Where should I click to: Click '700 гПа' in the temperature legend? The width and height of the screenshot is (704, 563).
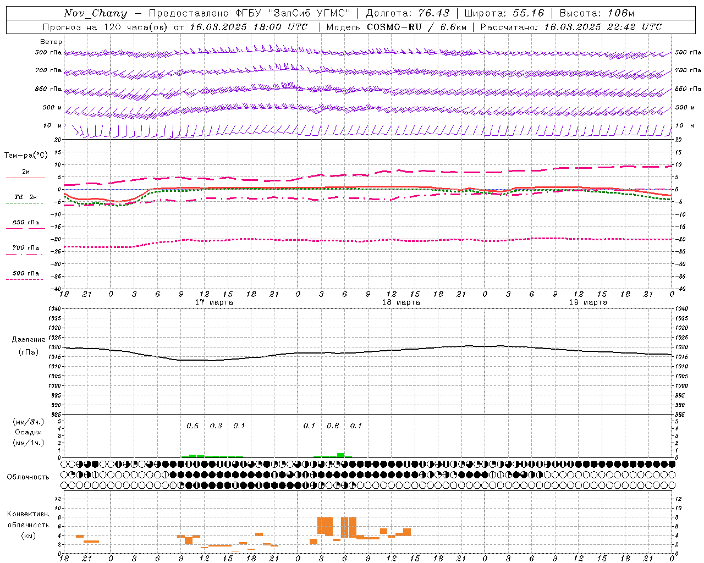pyautogui.click(x=26, y=248)
